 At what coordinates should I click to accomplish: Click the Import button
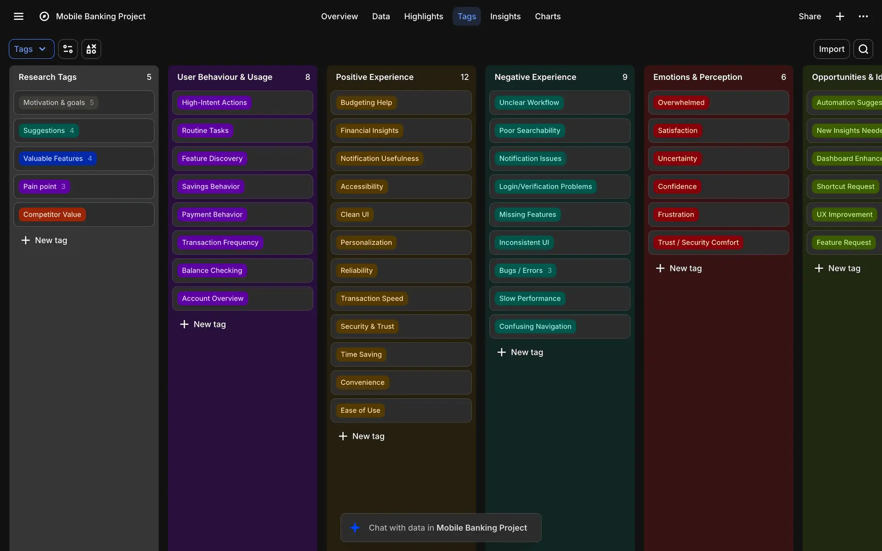click(x=831, y=49)
